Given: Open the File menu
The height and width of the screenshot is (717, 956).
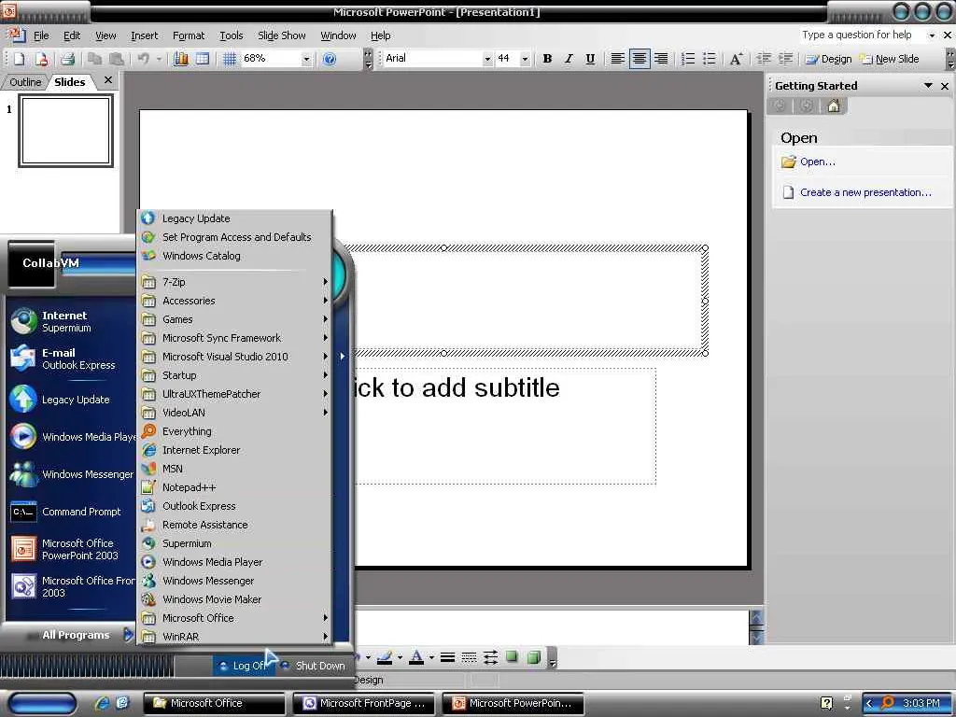Looking at the screenshot, I should click(41, 35).
